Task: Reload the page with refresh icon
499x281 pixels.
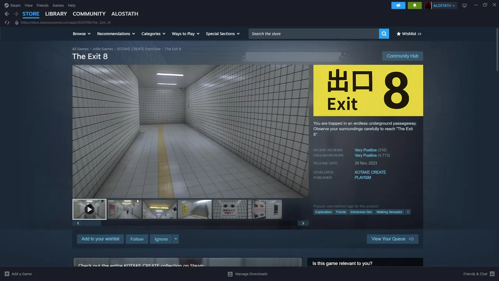Action: click(x=7, y=23)
